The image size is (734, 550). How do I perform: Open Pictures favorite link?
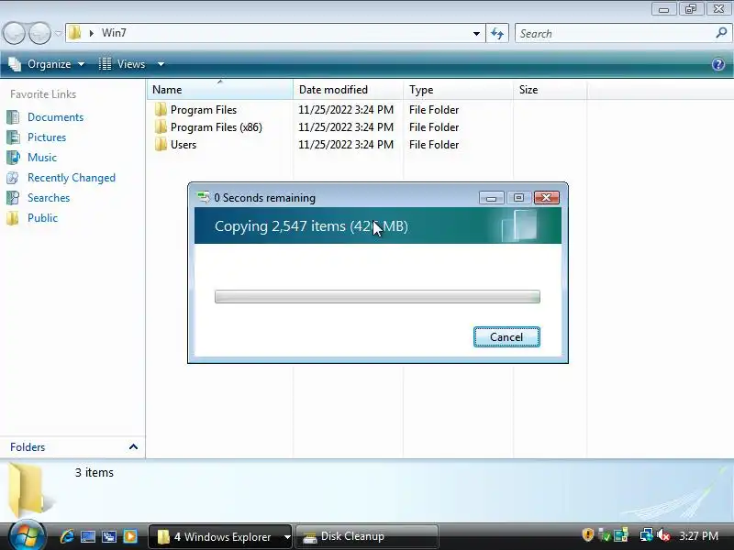(x=47, y=137)
